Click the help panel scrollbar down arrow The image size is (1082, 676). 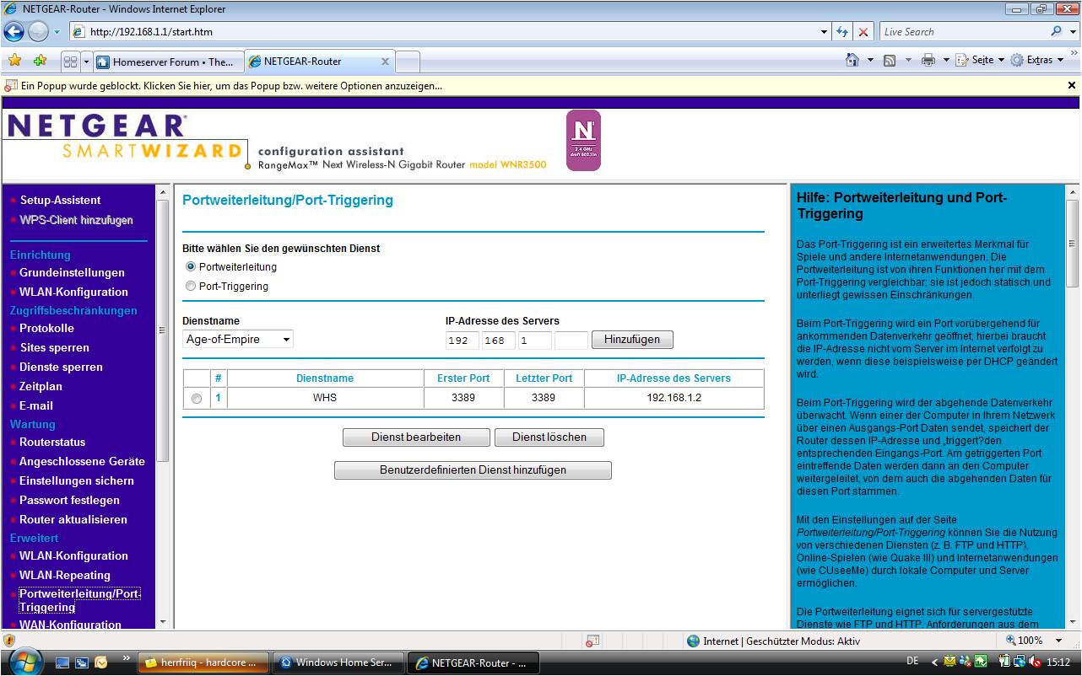click(1073, 622)
